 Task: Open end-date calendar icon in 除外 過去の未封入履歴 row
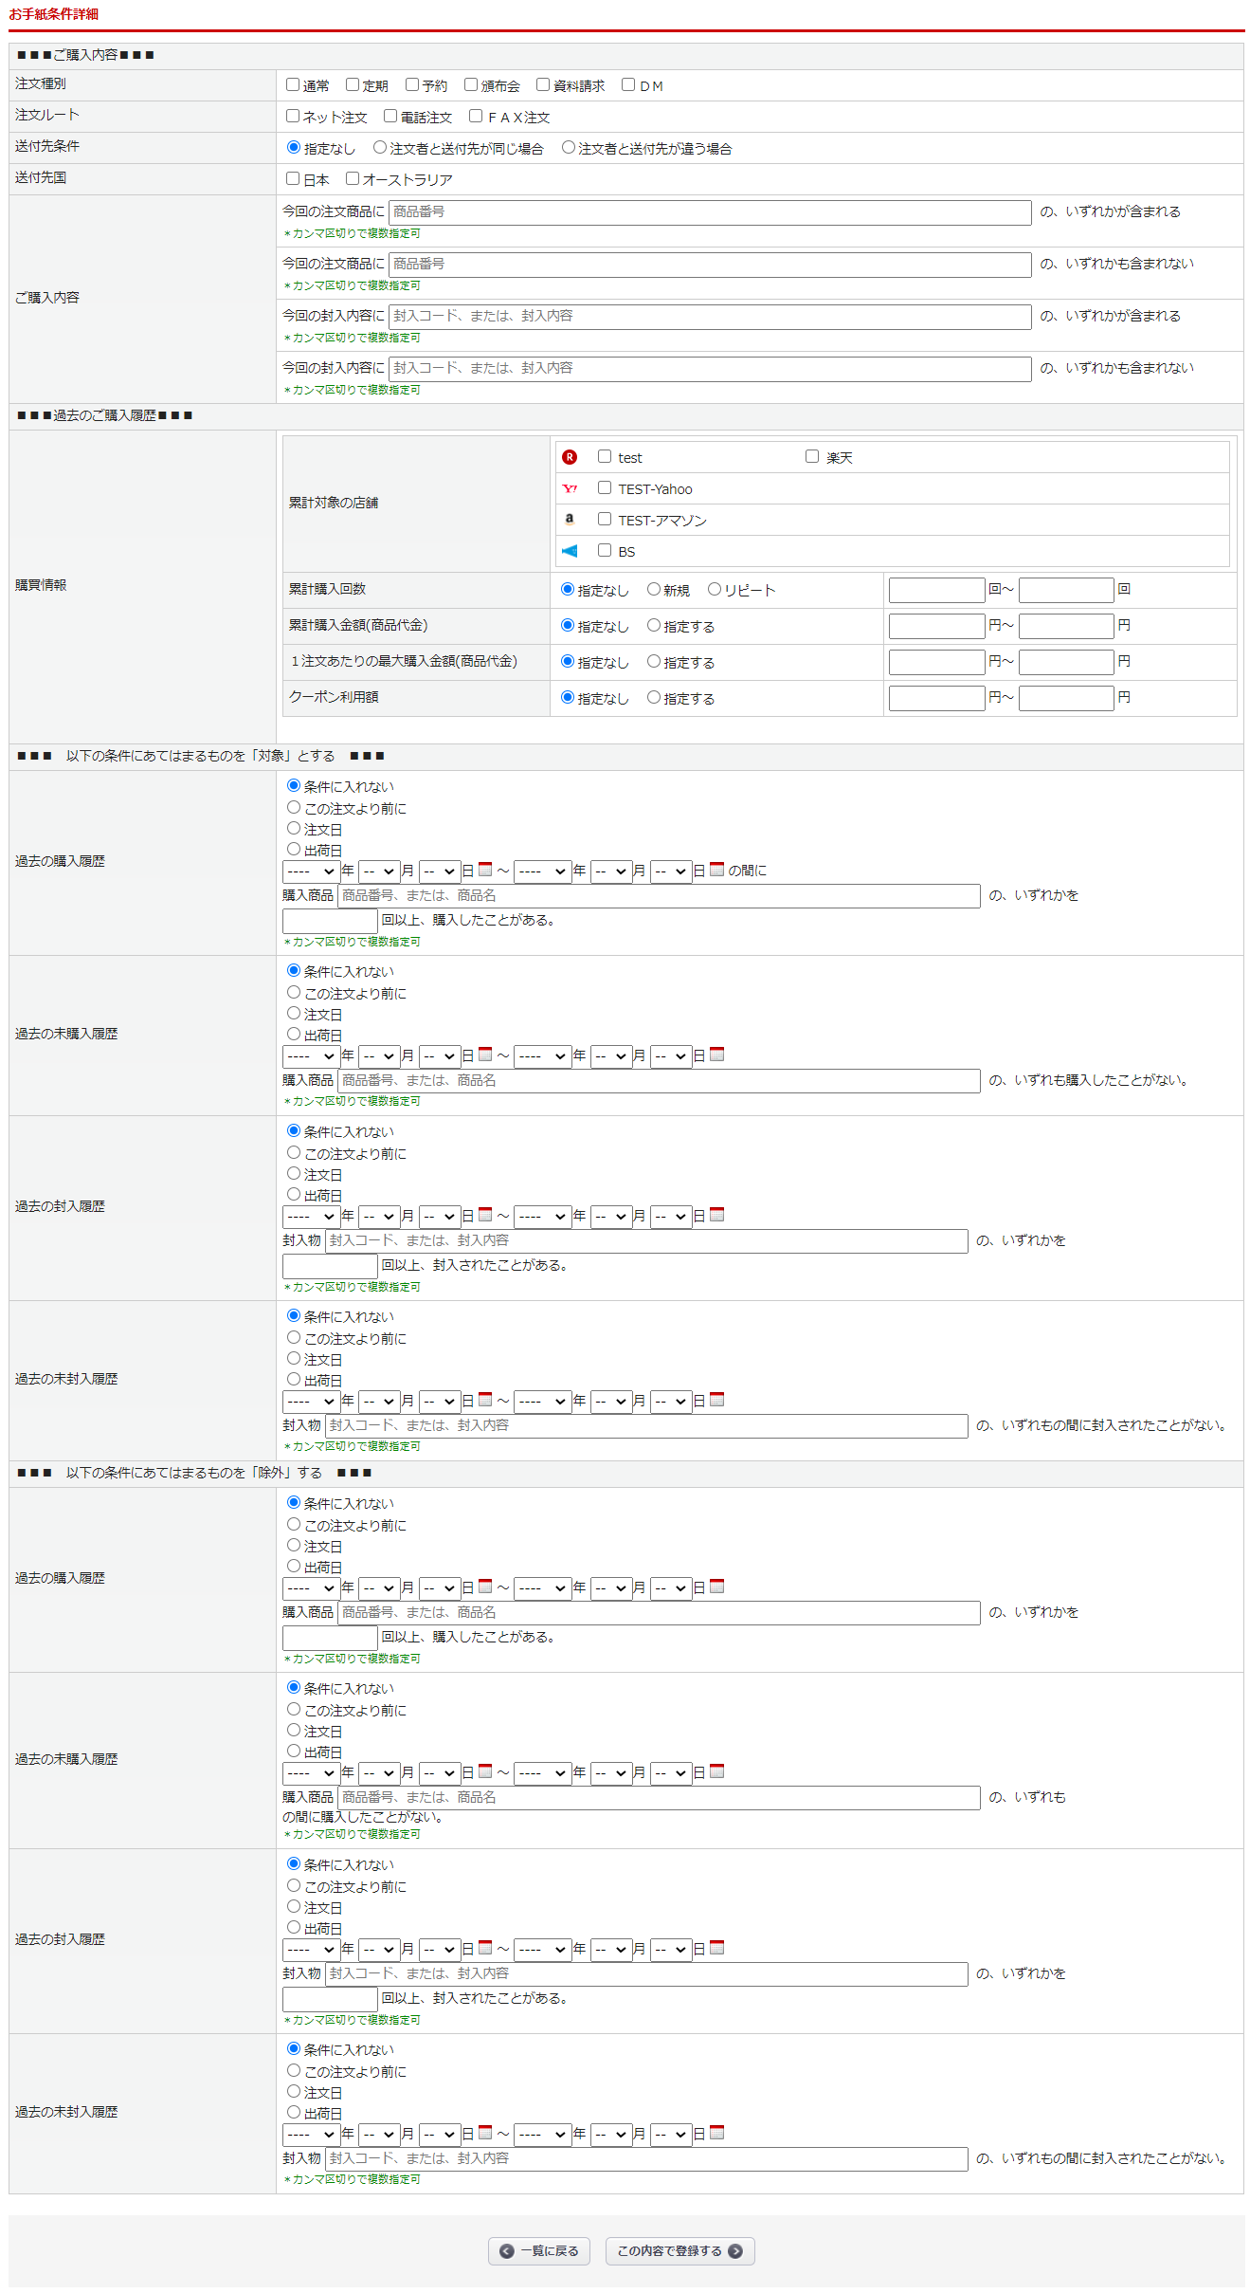click(716, 2132)
